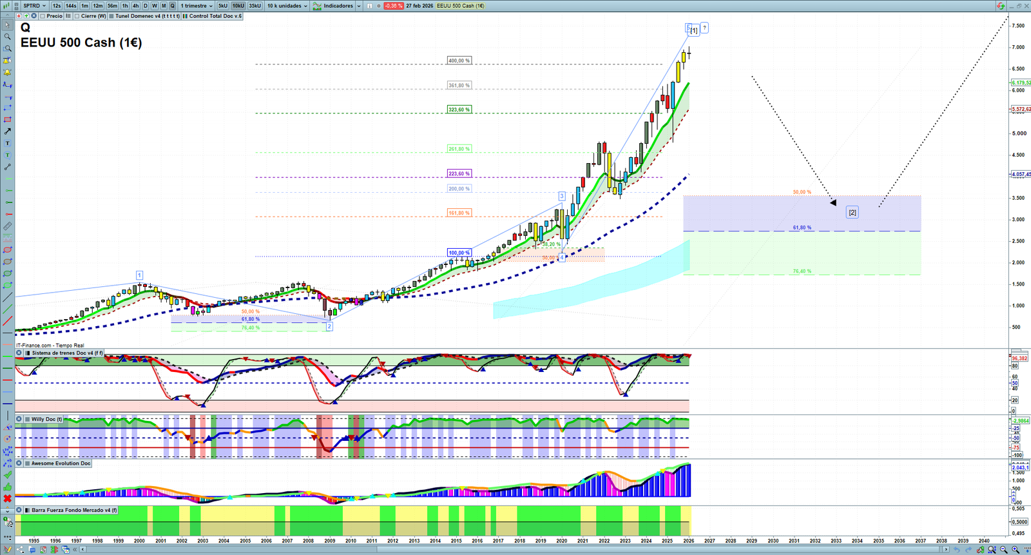Screen dimensions: 1031x555
Task: Switch to the 144s timeframe
Action: point(71,6)
